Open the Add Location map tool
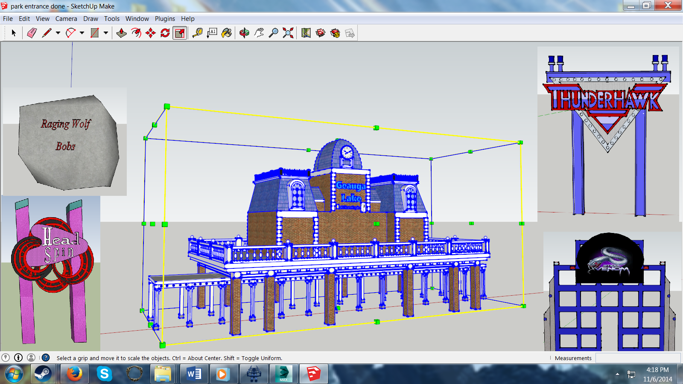683x384 pixels. [306, 33]
